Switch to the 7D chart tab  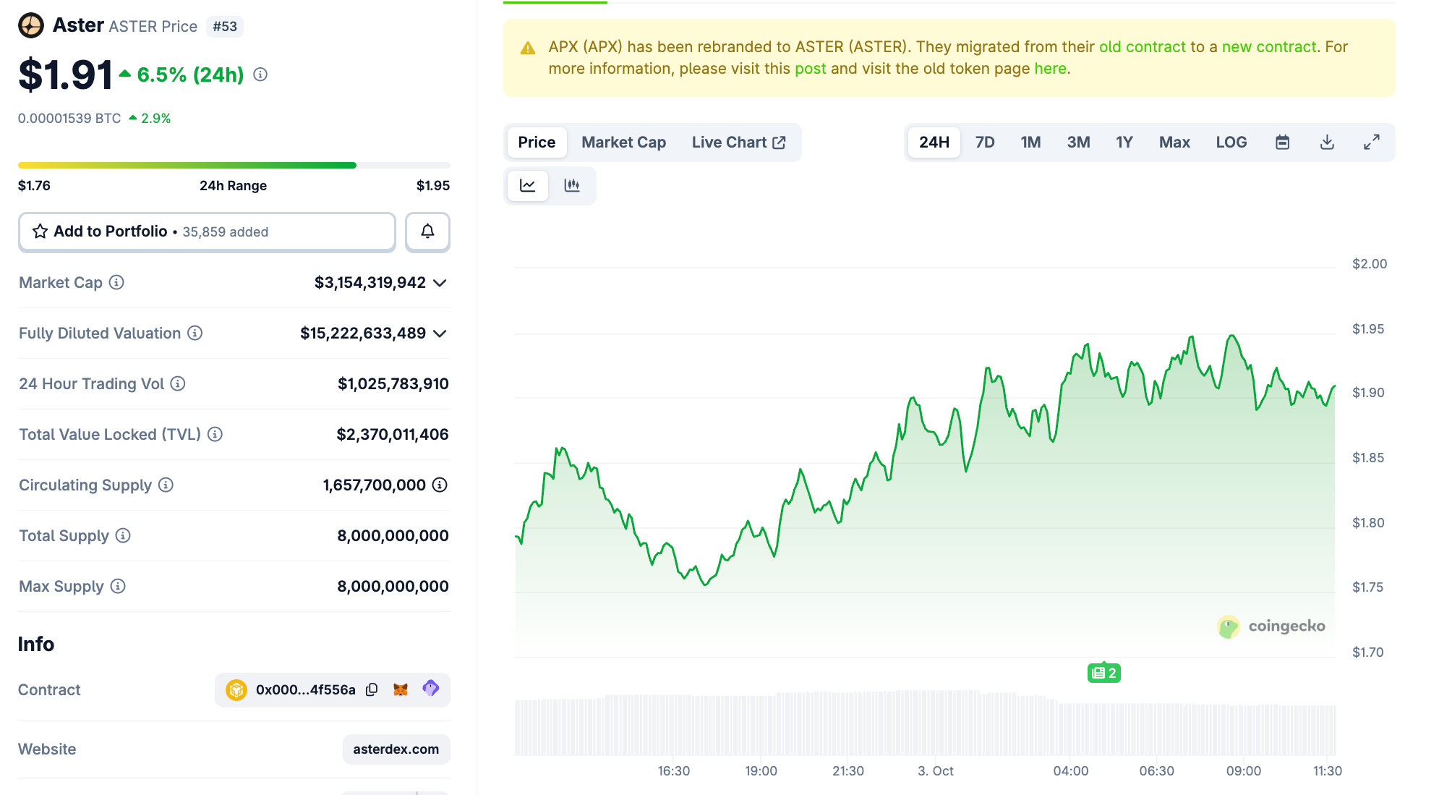[x=985, y=142]
